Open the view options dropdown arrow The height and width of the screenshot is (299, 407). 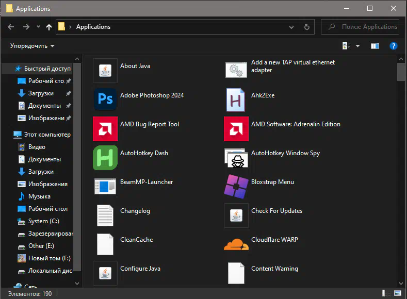(x=357, y=46)
